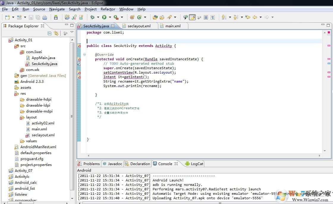Select the Activity_07 project

pos(23,171)
